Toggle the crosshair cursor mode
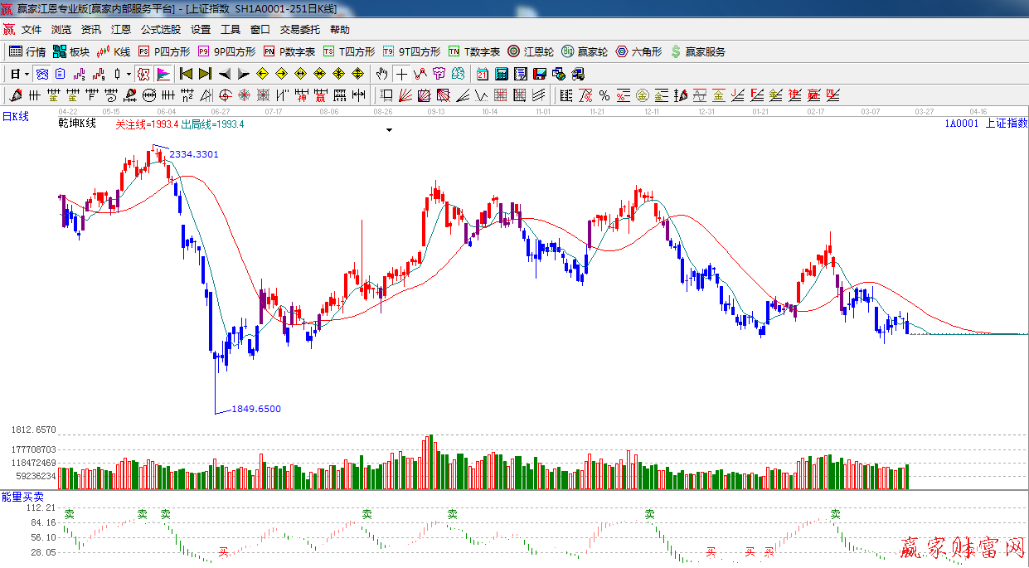1029x568 pixels. click(401, 74)
